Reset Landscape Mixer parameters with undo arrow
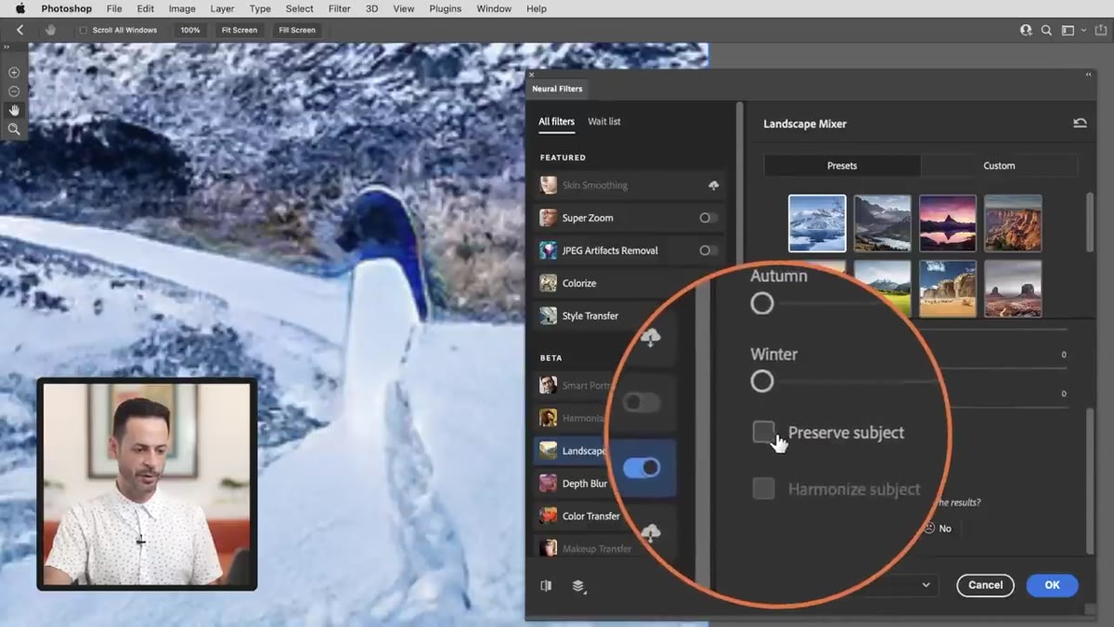 pos(1080,122)
